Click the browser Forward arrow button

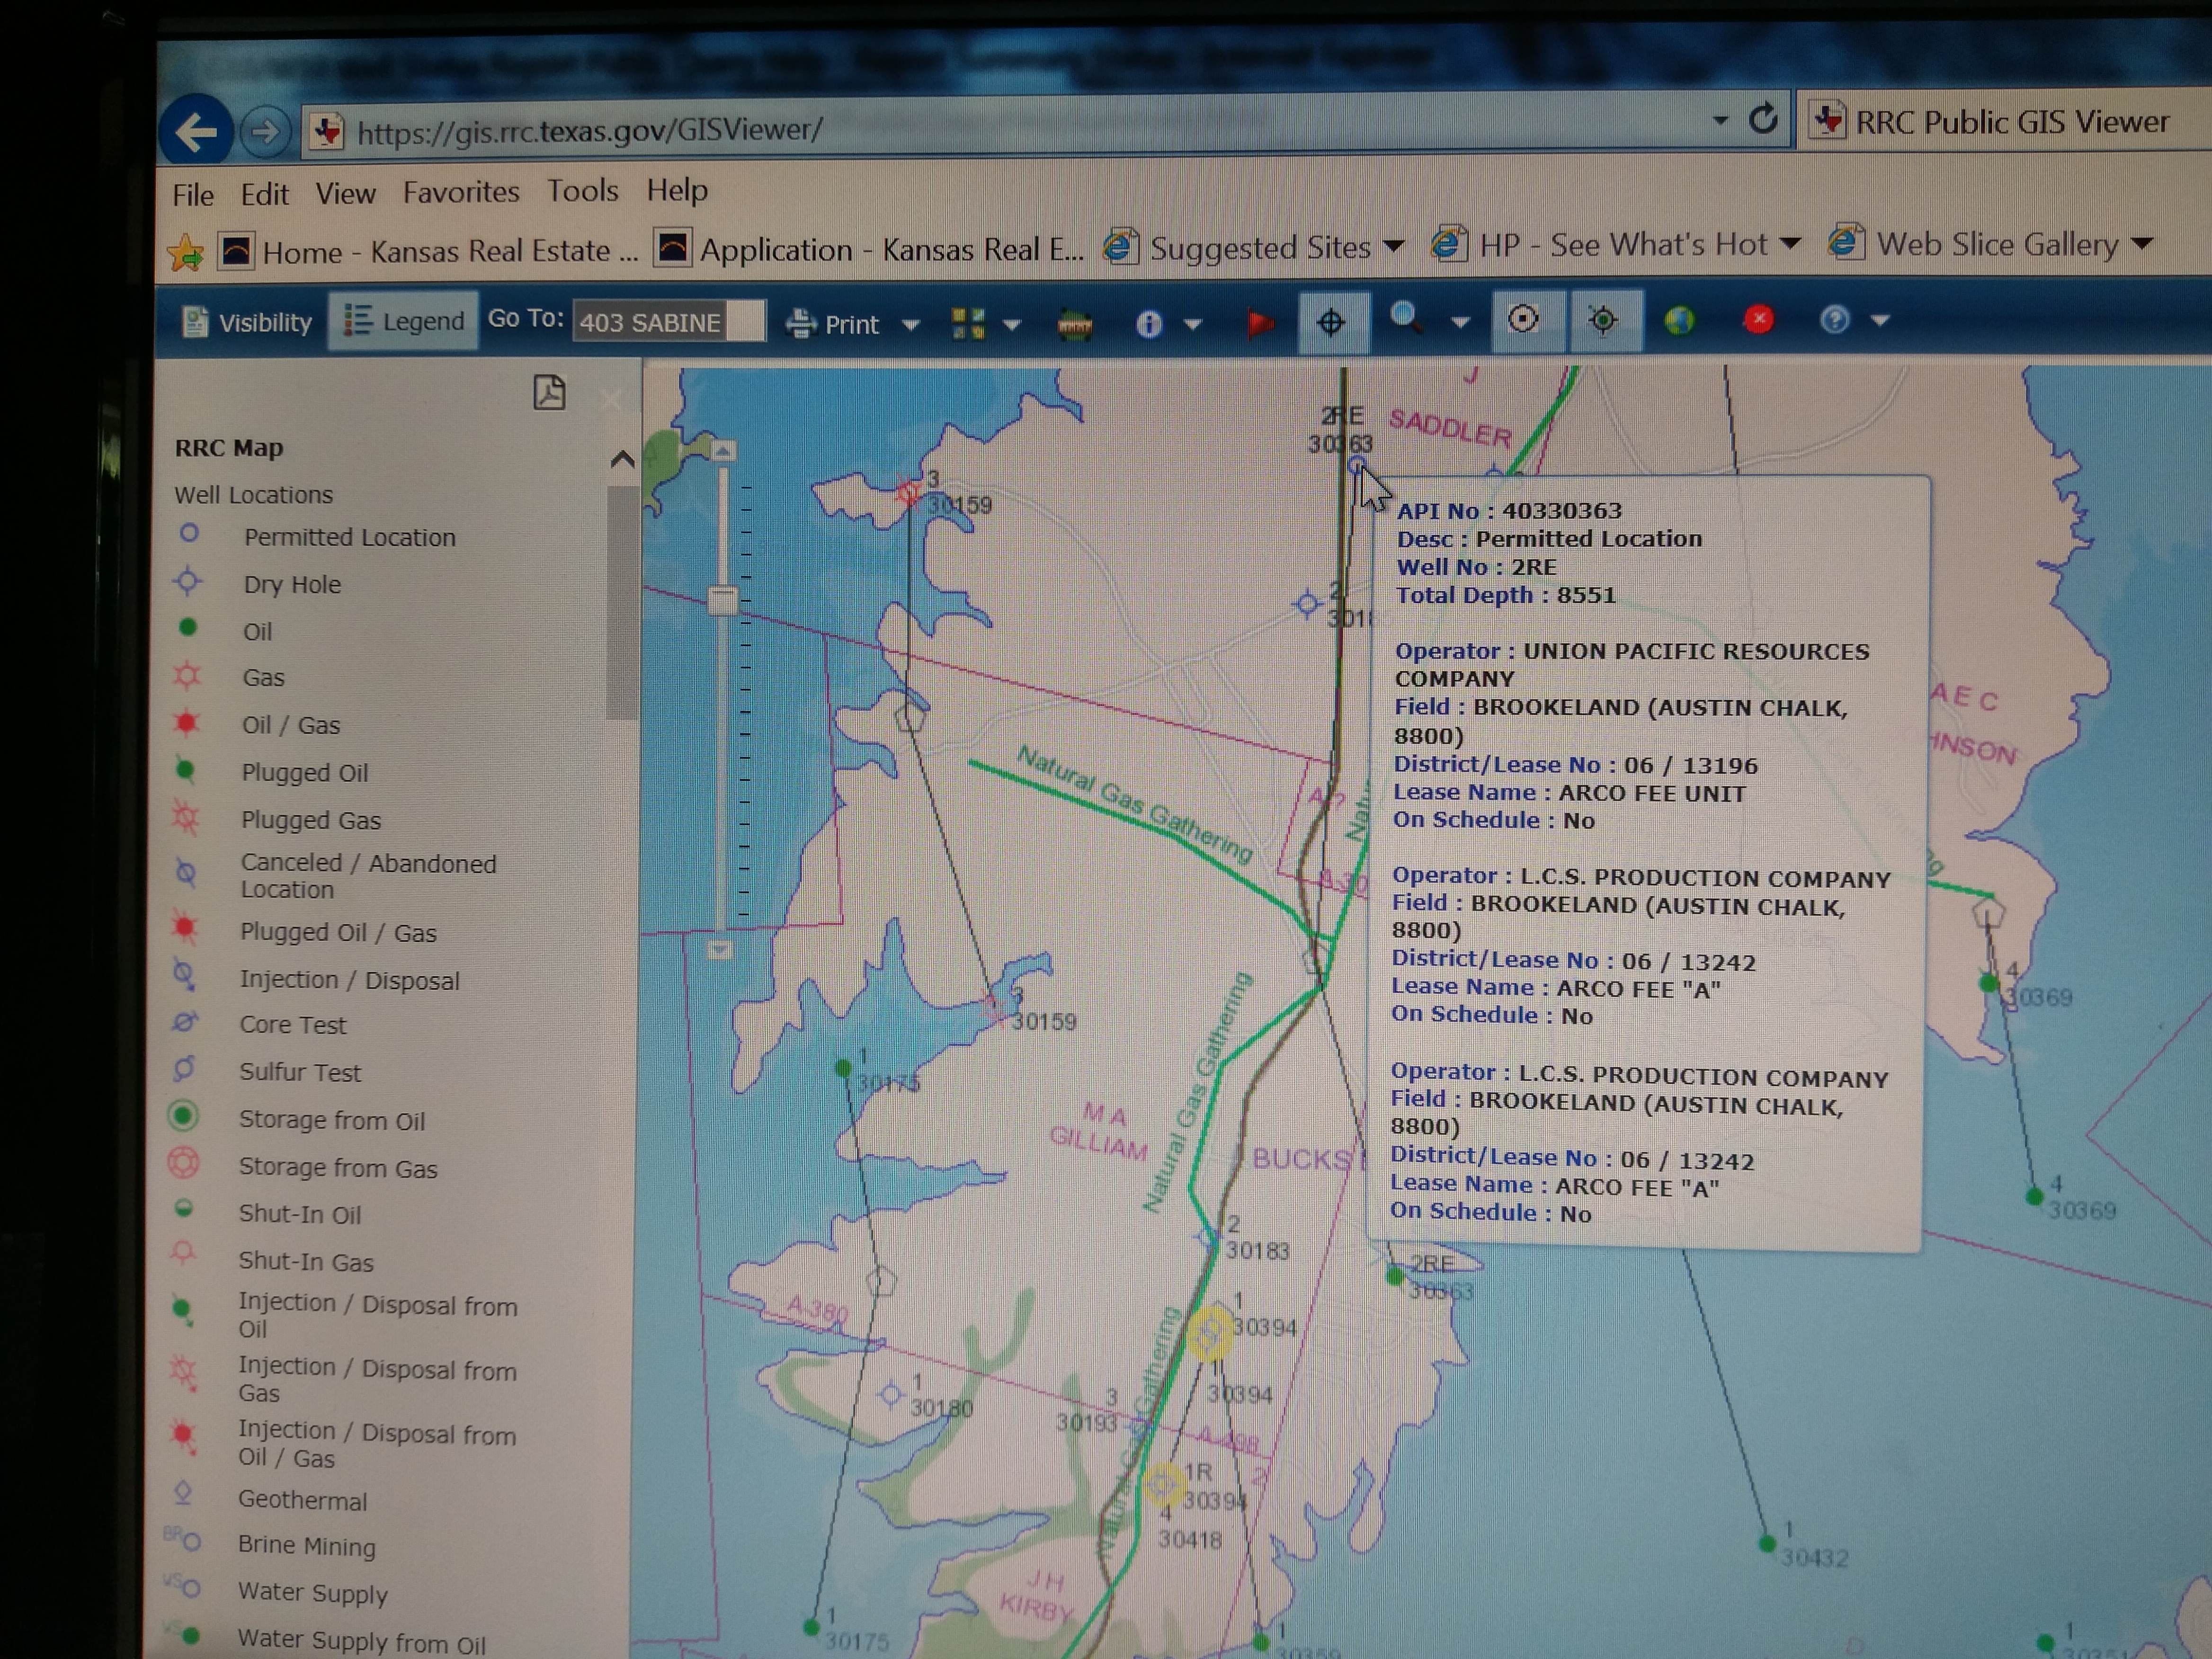265,131
